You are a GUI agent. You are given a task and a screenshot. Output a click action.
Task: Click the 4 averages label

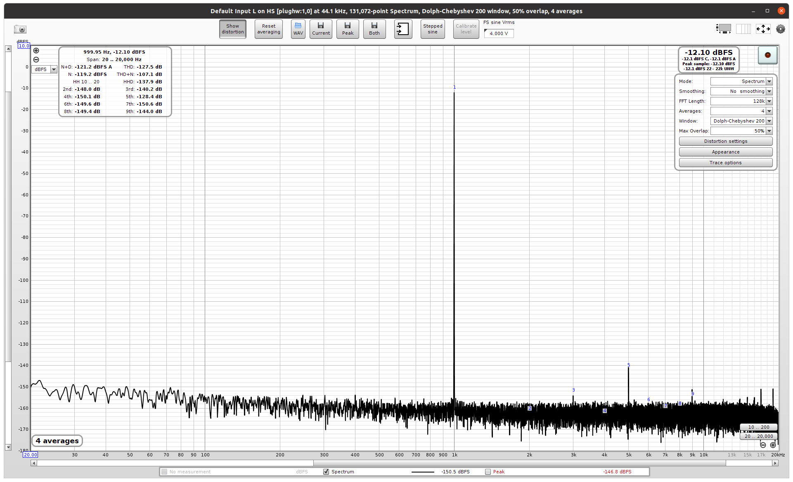coord(57,441)
